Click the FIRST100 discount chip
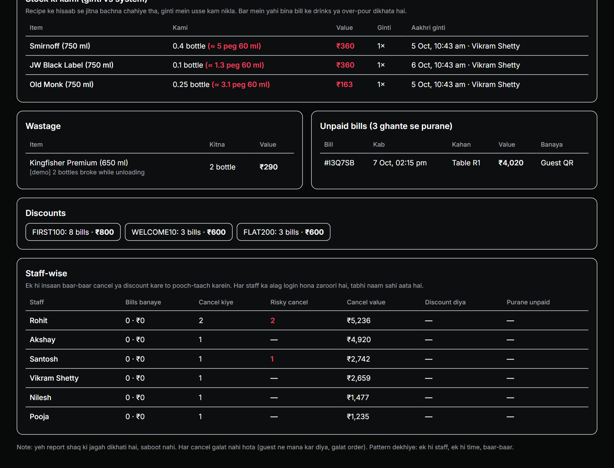 pyautogui.click(x=73, y=232)
